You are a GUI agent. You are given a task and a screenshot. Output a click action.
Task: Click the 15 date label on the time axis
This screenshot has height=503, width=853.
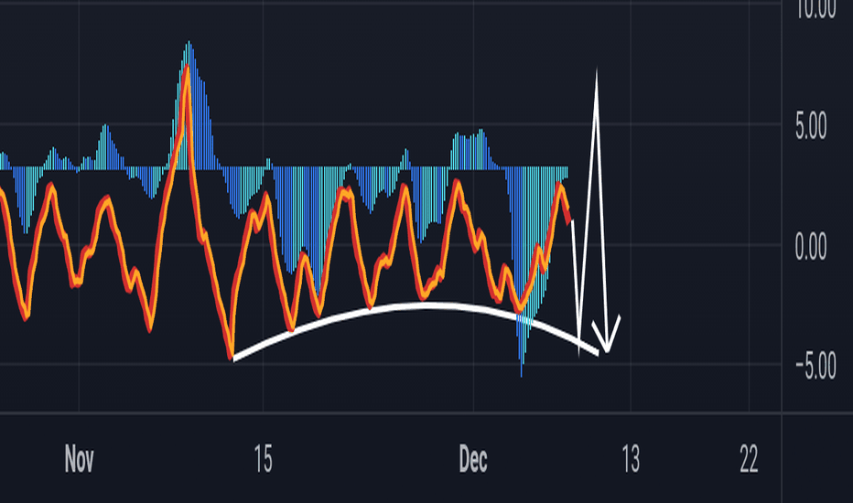263,459
